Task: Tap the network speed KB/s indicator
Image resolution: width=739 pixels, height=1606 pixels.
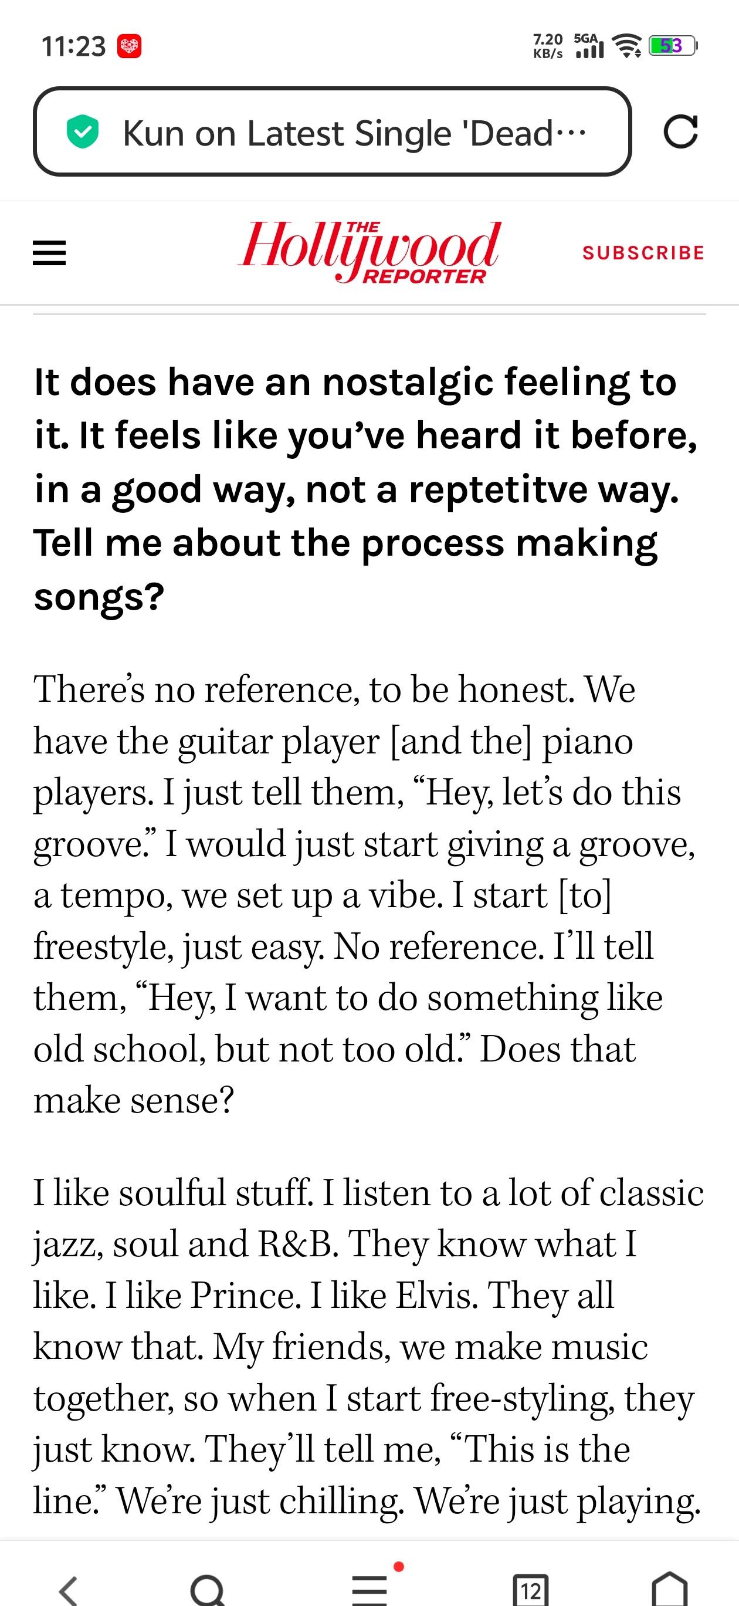Action: [548, 46]
